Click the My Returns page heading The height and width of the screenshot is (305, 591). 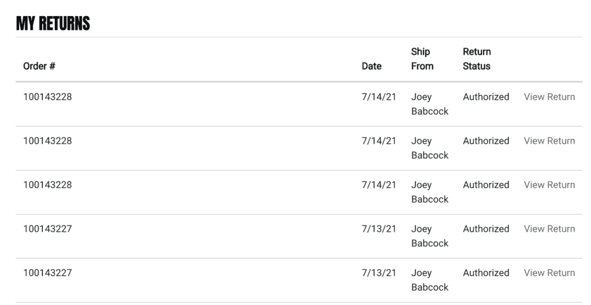[x=53, y=24]
